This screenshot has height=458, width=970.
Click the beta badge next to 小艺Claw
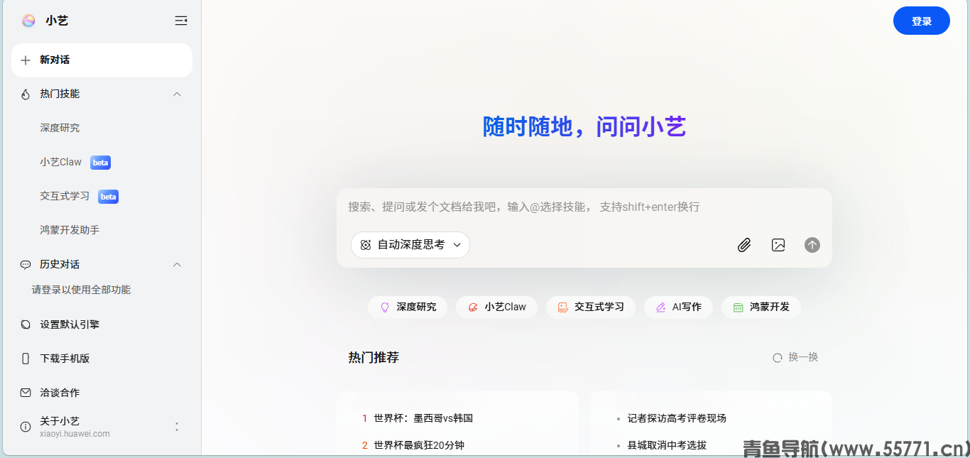pos(101,163)
